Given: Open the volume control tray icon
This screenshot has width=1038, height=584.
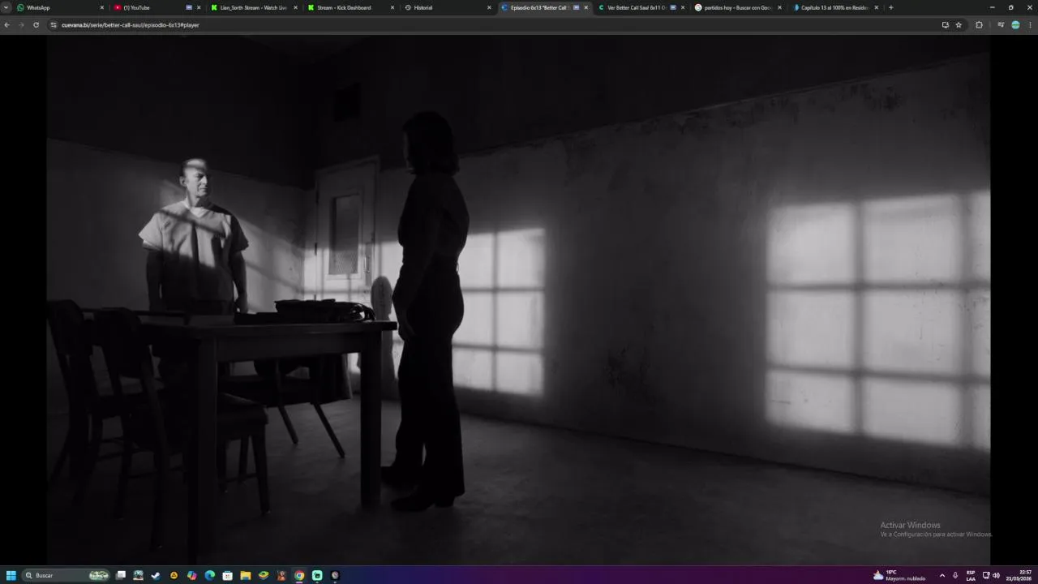Looking at the screenshot, I should click(x=996, y=575).
